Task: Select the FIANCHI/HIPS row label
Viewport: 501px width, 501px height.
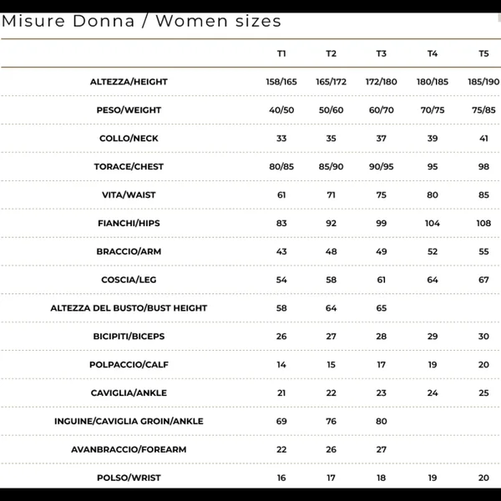Action: (x=129, y=224)
